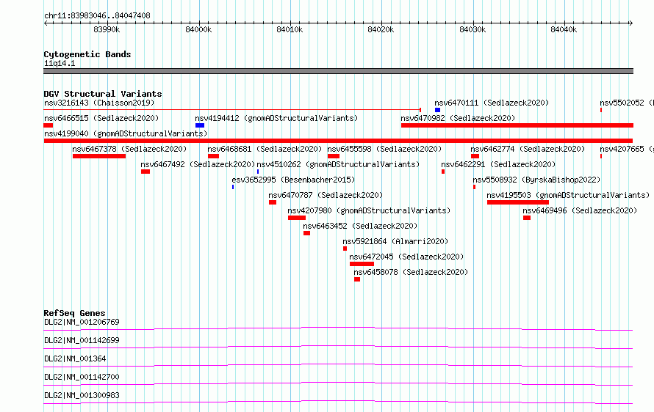
Task: Click the red nsv6468681 variant bar
Action: point(214,156)
